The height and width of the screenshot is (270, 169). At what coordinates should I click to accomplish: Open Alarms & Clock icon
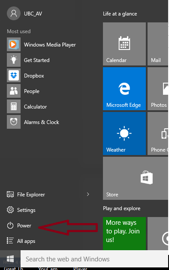pos(14,122)
